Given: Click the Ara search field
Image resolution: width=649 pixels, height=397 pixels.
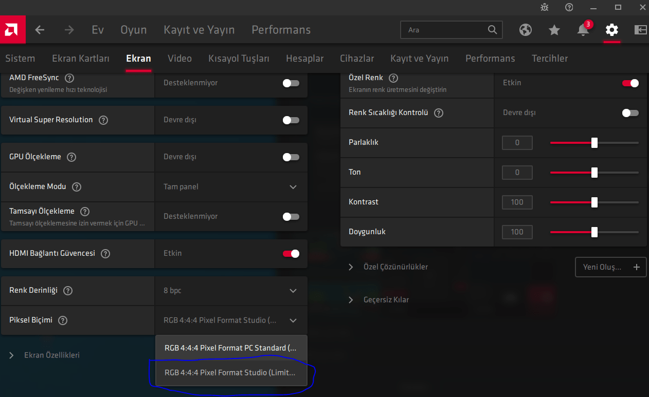Looking at the screenshot, I should (452, 30).
